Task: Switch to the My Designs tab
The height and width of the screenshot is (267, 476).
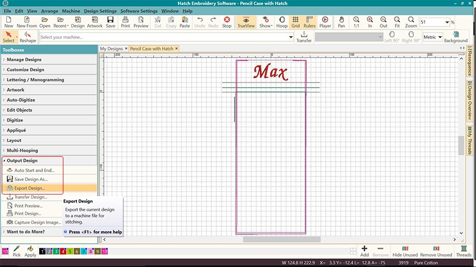Action: (x=111, y=49)
